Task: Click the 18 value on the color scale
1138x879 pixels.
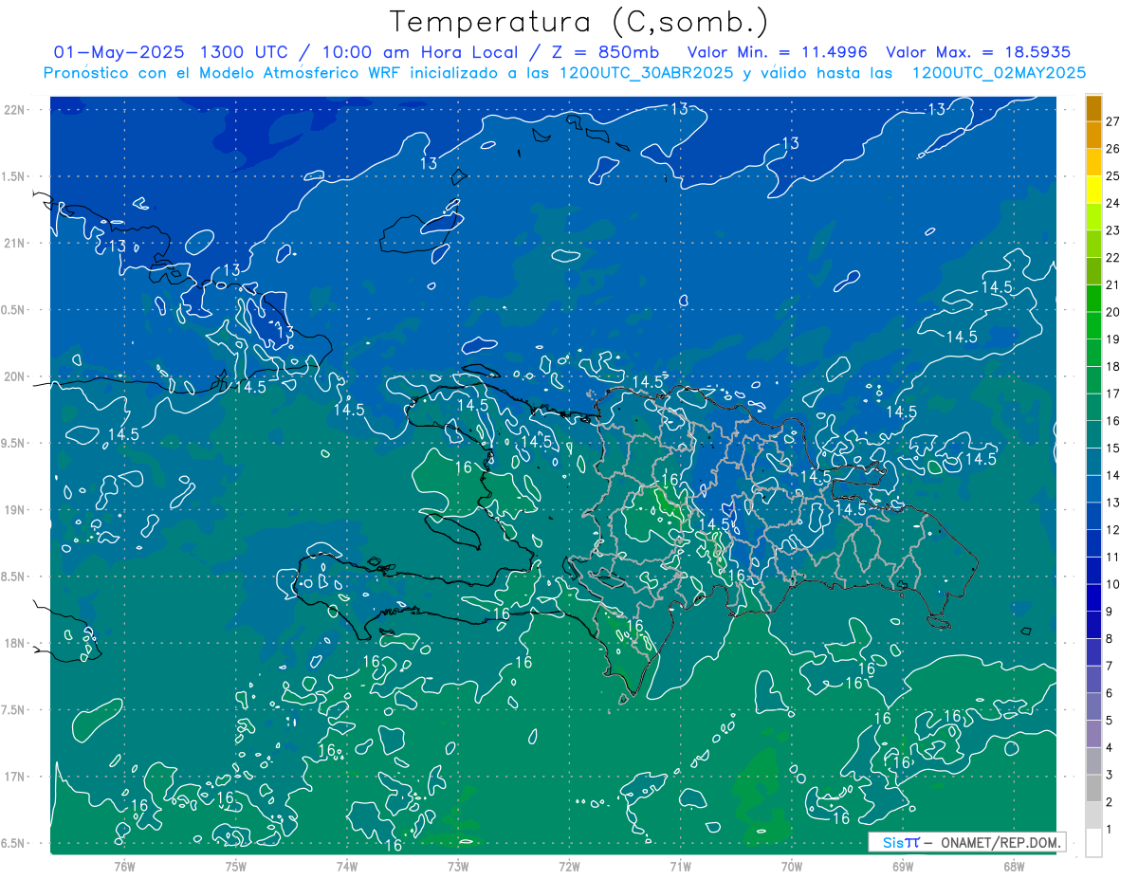Action: click(x=1113, y=367)
